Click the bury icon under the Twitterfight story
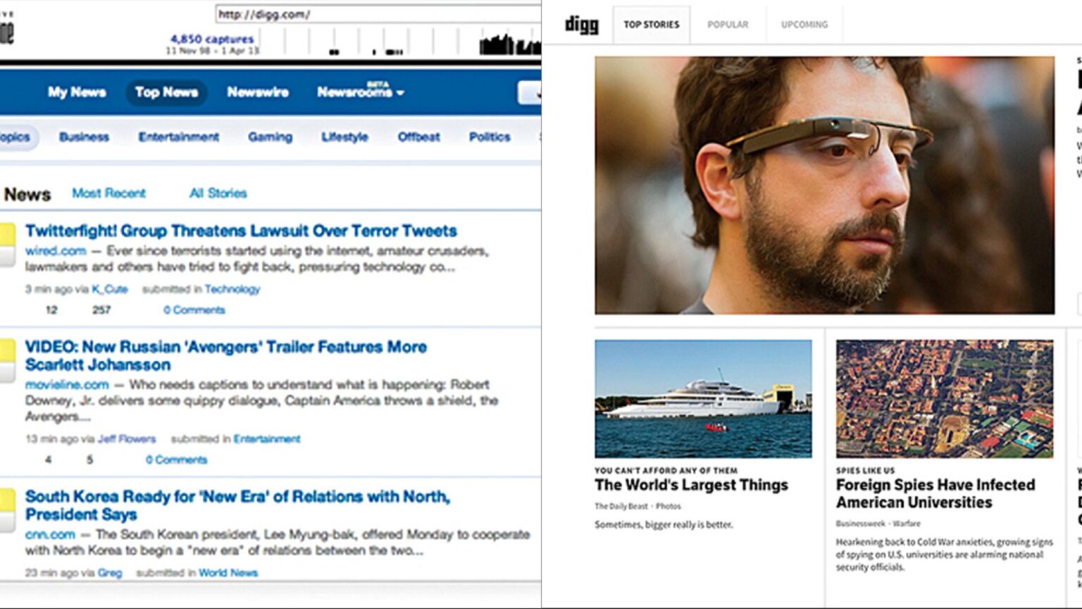Image resolution: width=1082 pixels, height=609 pixels. point(7,254)
